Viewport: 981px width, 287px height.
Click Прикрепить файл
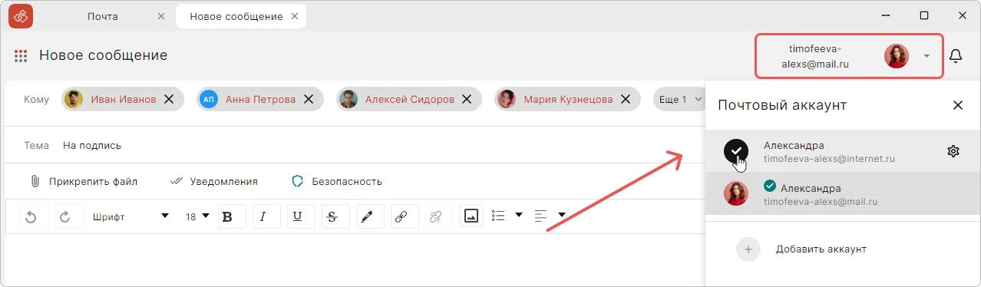84,182
